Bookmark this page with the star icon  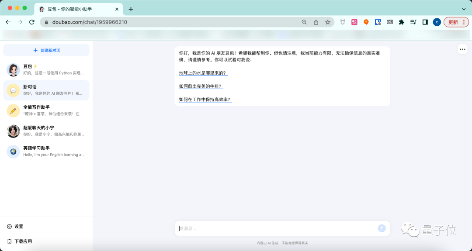point(328,22)
